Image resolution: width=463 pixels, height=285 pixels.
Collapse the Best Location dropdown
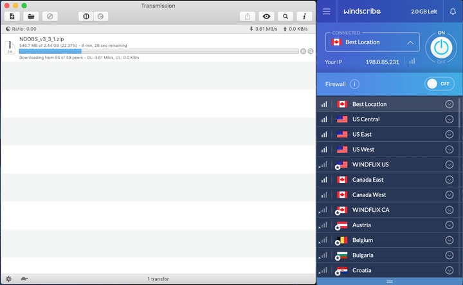tap(410, 42)
